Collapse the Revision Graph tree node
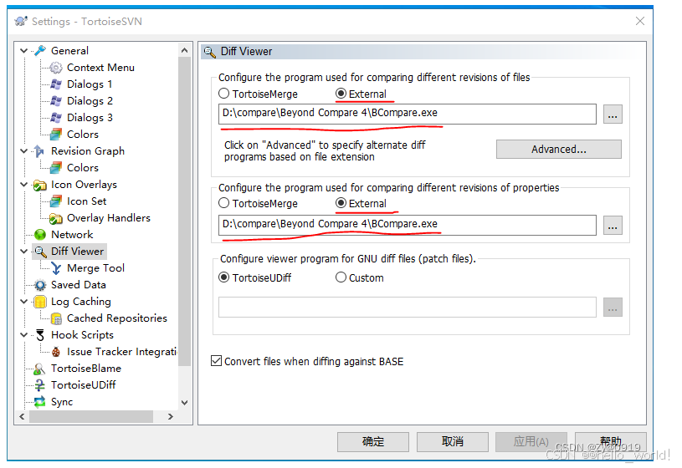The image size is (682, 468). 24,151
